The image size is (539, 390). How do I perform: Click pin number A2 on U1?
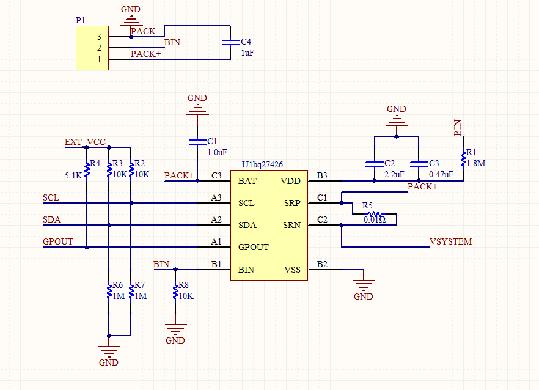(x=216, y=220)
